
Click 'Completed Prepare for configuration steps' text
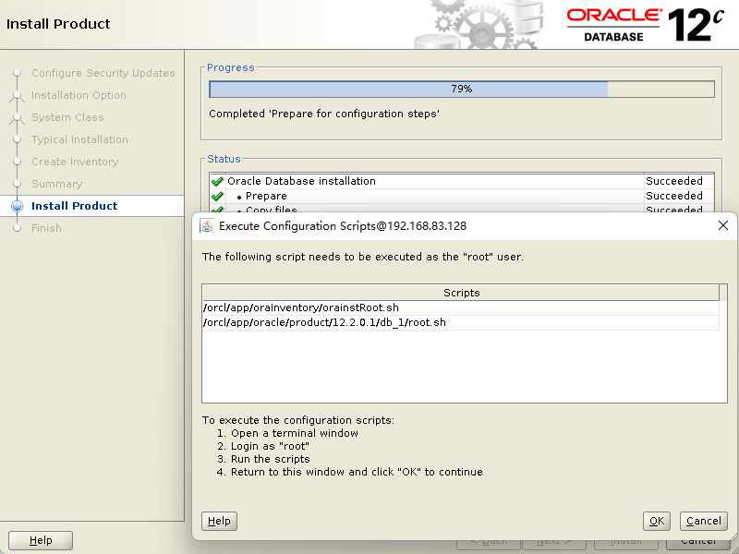[324, 114]
